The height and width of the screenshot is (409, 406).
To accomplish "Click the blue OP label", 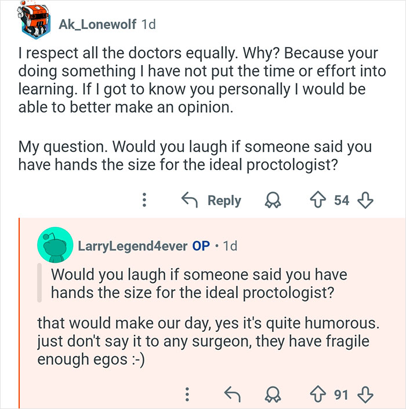I will click(201, 245).
